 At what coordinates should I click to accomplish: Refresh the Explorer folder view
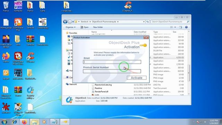coord(147,22)
